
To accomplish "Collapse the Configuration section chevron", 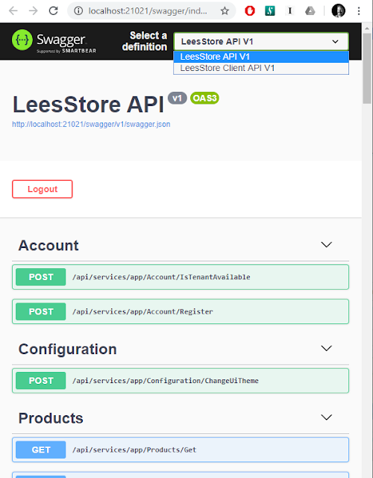I will coord(327,349).
